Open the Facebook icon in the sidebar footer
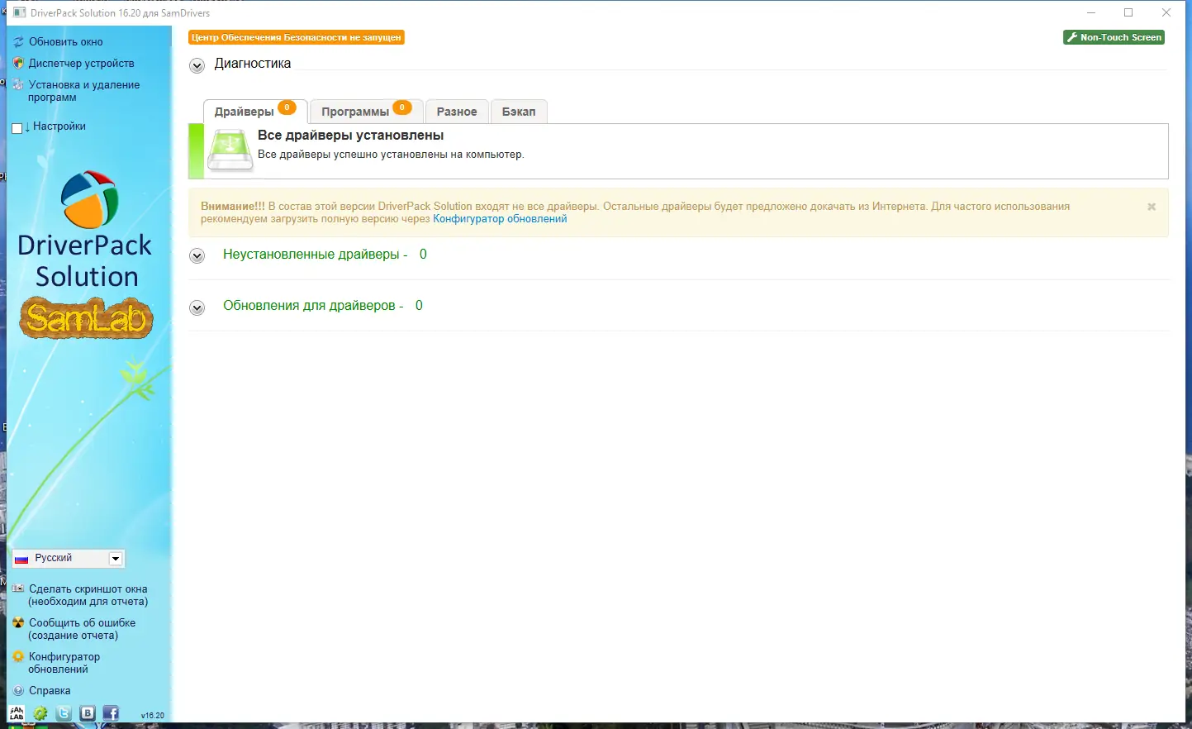The width and height of the screenshot is (1192, 729). pos(111,713)
